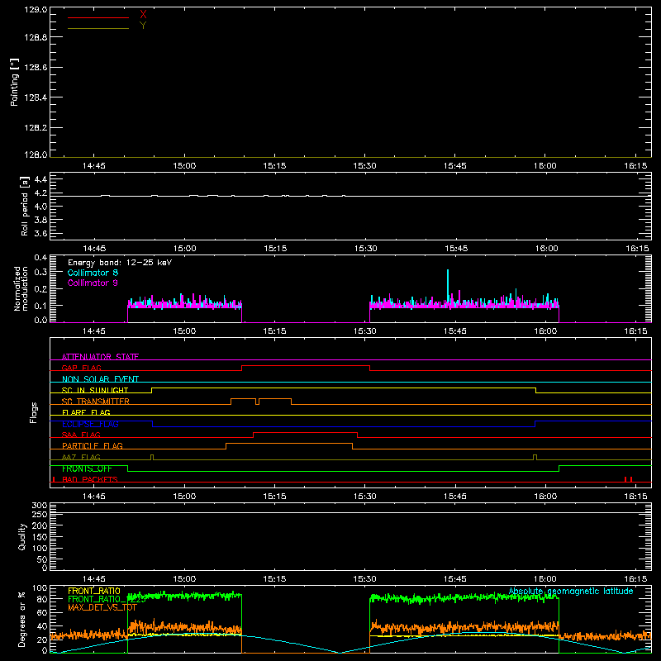
Task: Click the SAA_FLAG label
Action: tap(81, 435)
